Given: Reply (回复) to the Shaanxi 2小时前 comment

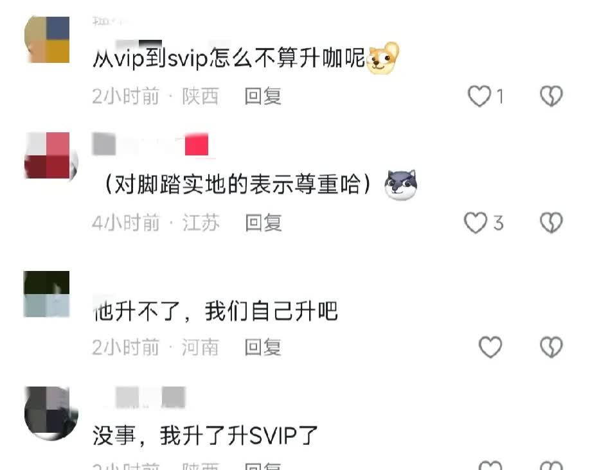Looking at the screenshot, I should click(263, 96).
